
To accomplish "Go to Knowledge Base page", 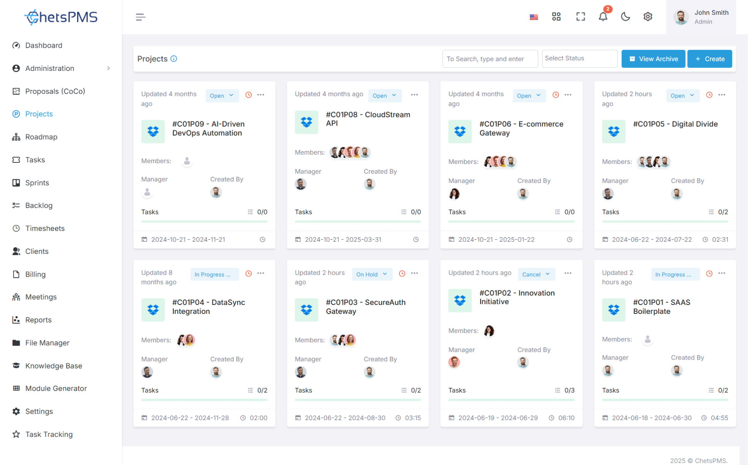I will coord(53,366).
